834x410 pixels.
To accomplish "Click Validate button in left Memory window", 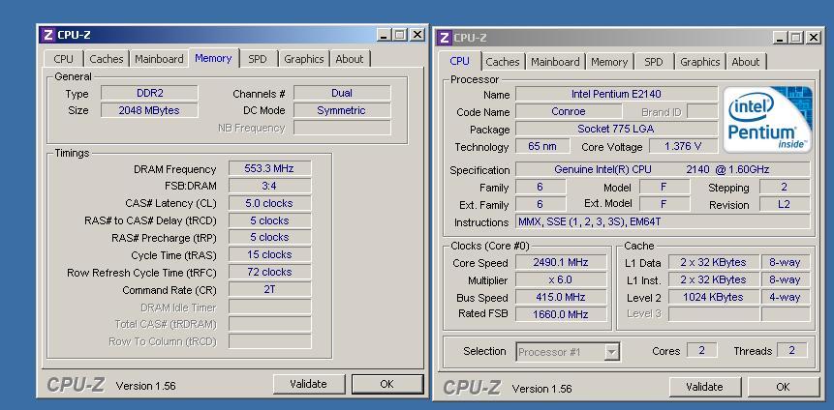I will point(308,384).
